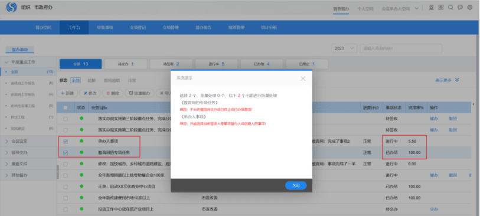Uncheck the 教育局的专项任务 row checkbox
The image size is (480, 216).
(66, 153)
